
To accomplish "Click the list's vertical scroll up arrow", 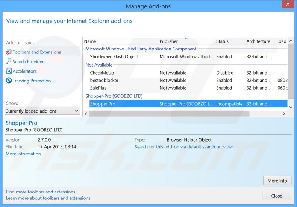I will [291, 41].
